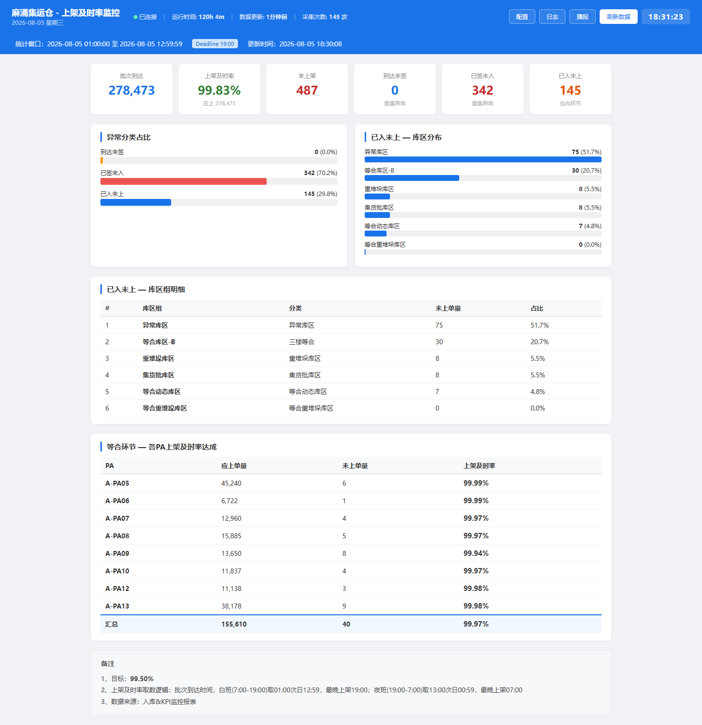This screenshot has height=725, width=702.
Task: Select the 到达未签 0 card
Action: (395, 89)
